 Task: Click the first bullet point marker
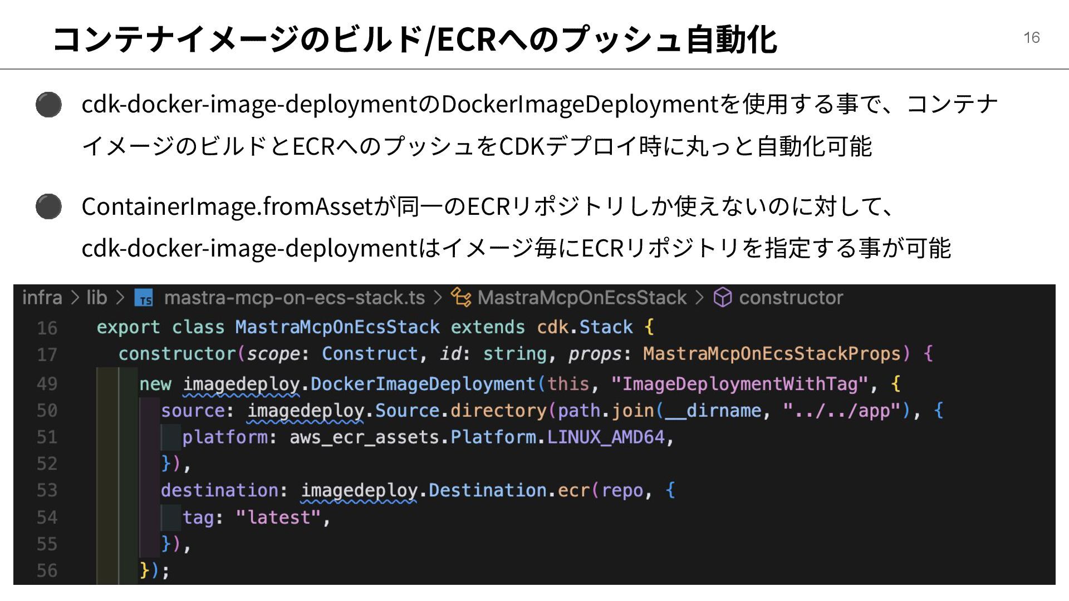click(x=48, y=105)
